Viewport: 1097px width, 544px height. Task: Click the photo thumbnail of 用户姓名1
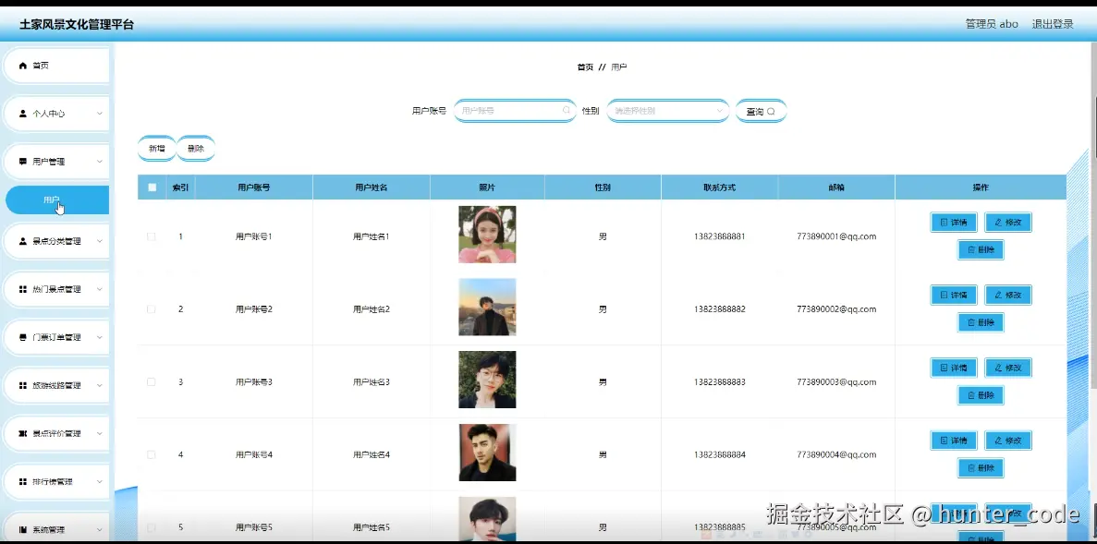tap(487, 235)
